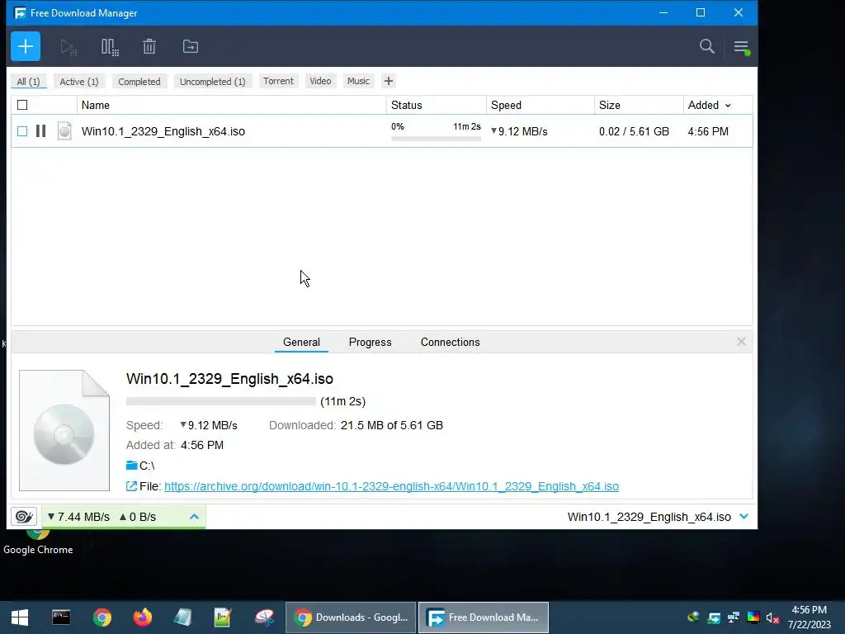Viewport: 845px width, 634px height.
Task: Toggle the snail speed limit mode icon
Action: pos(24,517)
